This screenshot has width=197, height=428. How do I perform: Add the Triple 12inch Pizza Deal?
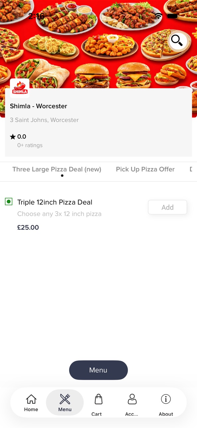tap(167, 207)
